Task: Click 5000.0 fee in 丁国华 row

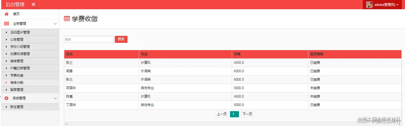Action: click(239, 105)
